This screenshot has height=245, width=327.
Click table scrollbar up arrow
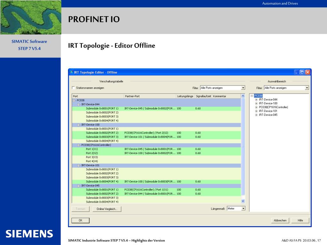[243, 96]
